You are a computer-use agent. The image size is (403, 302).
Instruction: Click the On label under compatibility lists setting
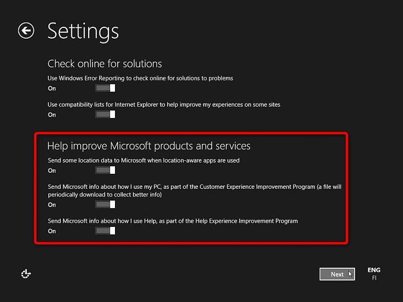pyautogui.click(x=52, y=115)
